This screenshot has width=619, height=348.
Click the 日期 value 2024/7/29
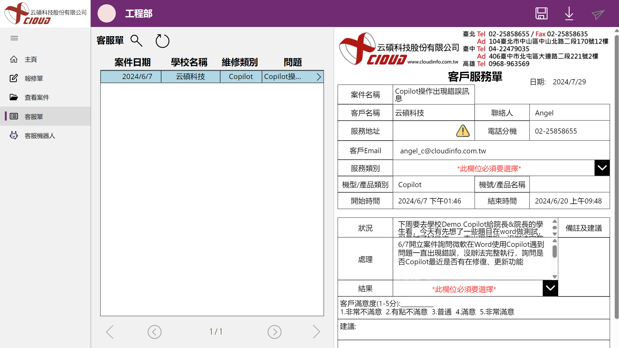point(569,82)
